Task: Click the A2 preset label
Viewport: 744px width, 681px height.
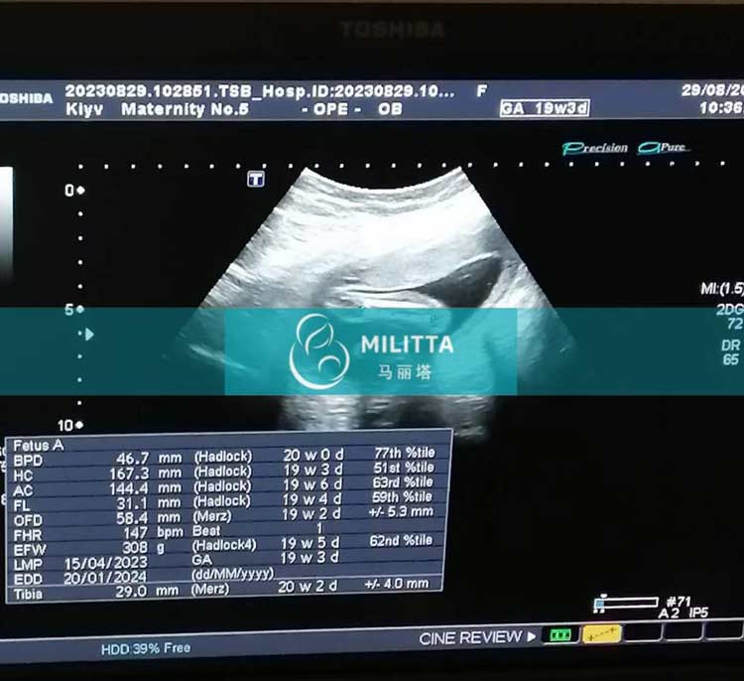Action: [669, 613]
